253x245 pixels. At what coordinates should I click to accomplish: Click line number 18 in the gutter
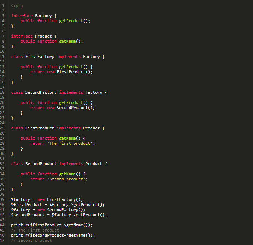[x=3, y=92]
